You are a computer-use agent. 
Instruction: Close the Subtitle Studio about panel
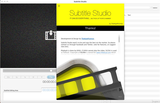(x=59, y=6)
